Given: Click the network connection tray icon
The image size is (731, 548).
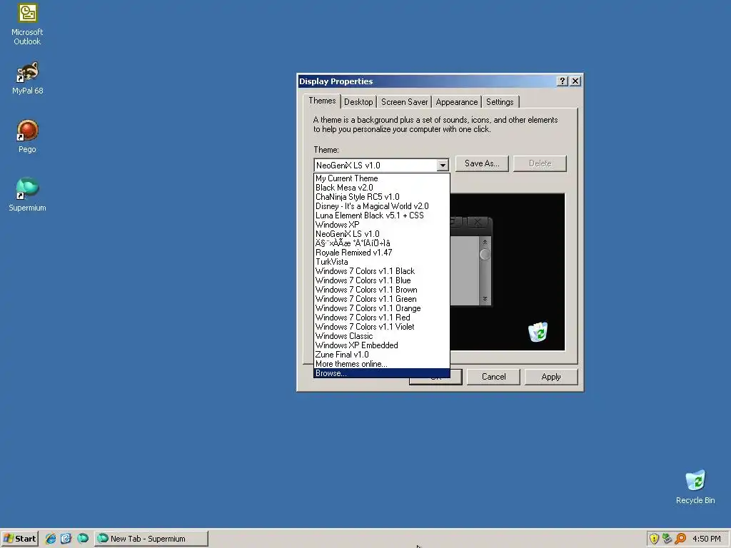Looking at the screenshot, I should [667, 539].
